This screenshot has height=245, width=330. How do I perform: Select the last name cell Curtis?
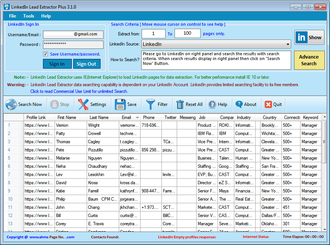[x=103, y=216]
